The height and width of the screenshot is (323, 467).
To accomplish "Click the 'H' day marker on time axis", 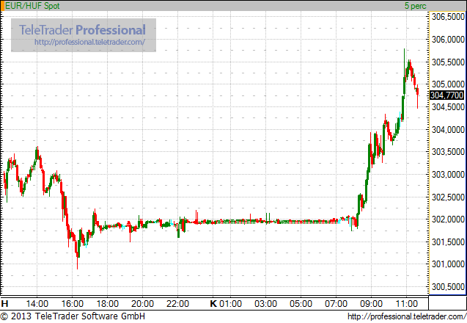I will (x=4, y=304).
